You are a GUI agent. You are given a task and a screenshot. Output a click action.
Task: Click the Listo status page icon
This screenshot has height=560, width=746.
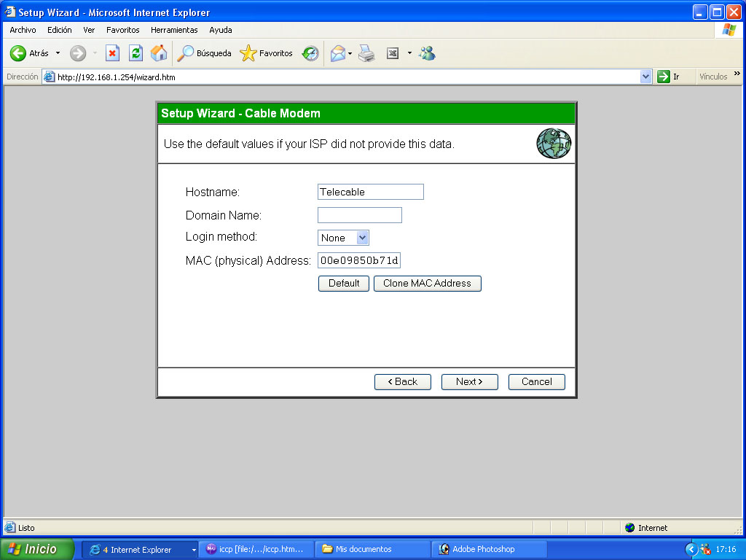point(9,528)
